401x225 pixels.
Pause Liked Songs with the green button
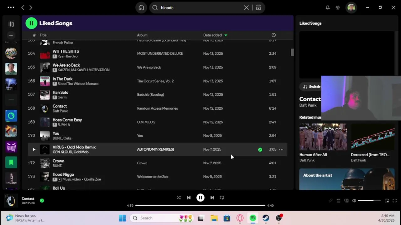pos(31,23)
